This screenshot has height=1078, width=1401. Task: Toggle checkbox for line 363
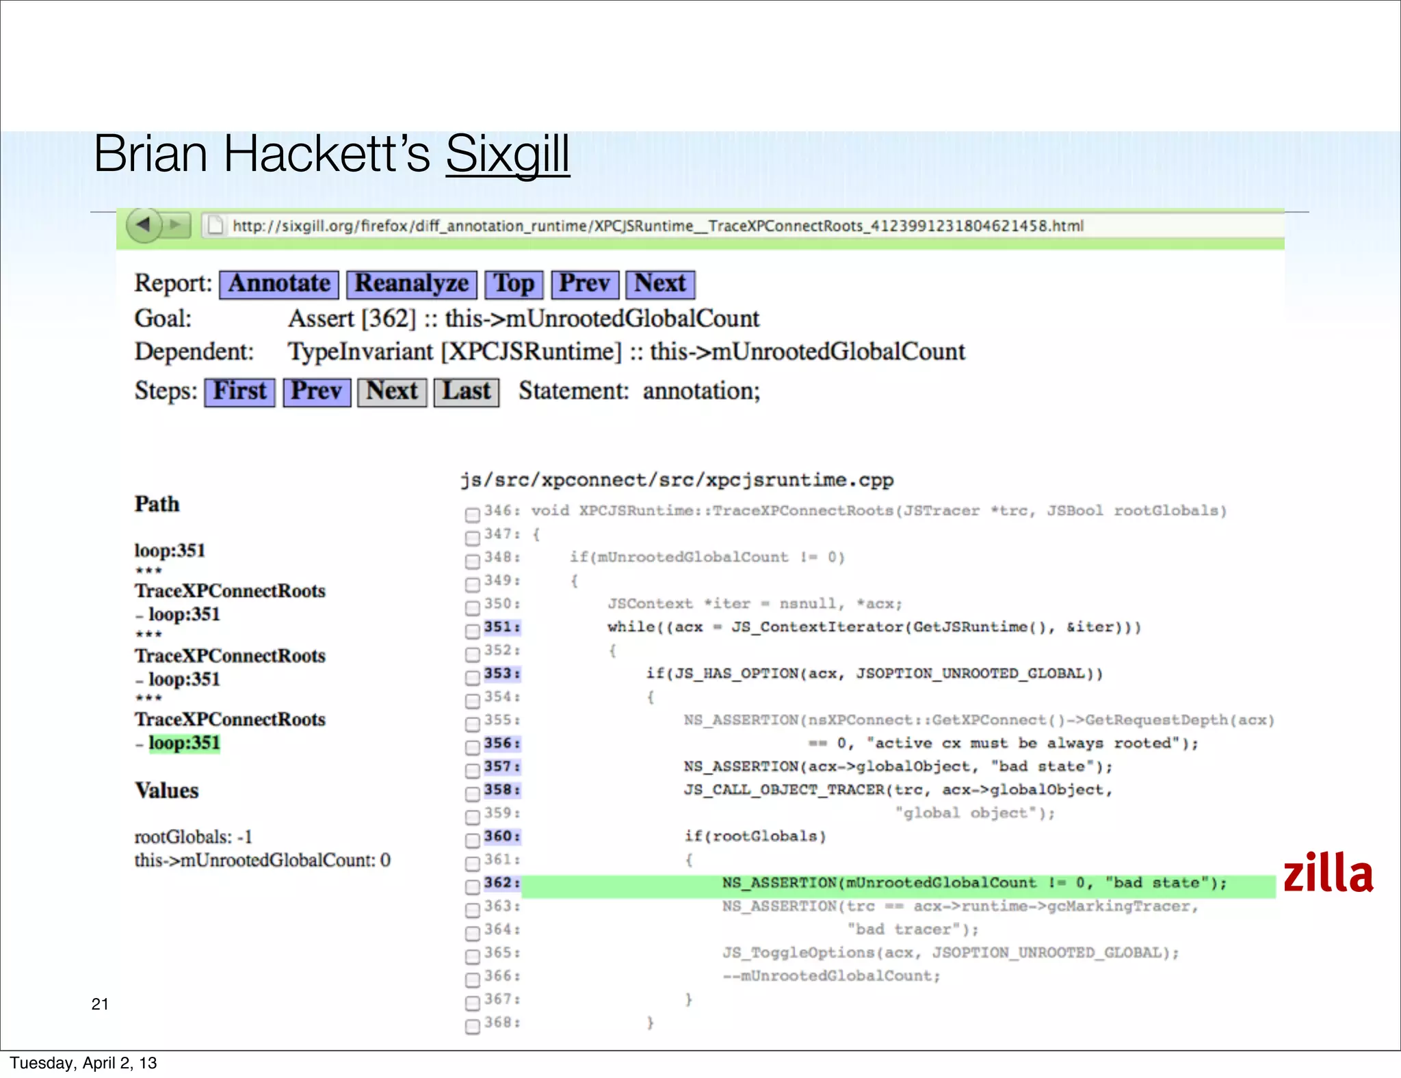[472, 910]
